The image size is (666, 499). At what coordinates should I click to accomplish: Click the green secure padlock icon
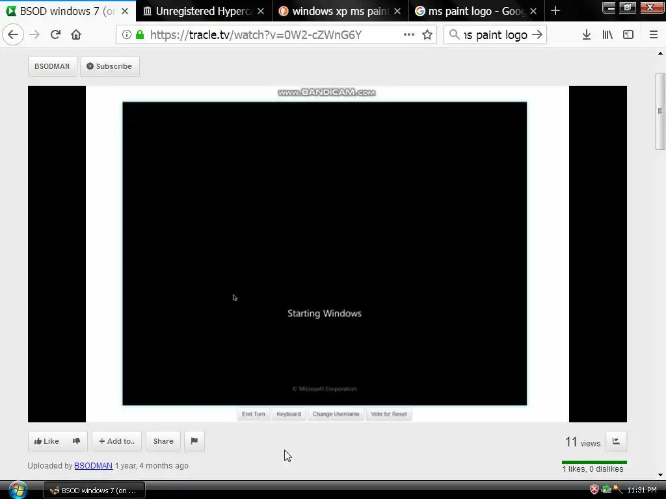tap(140, 35)
